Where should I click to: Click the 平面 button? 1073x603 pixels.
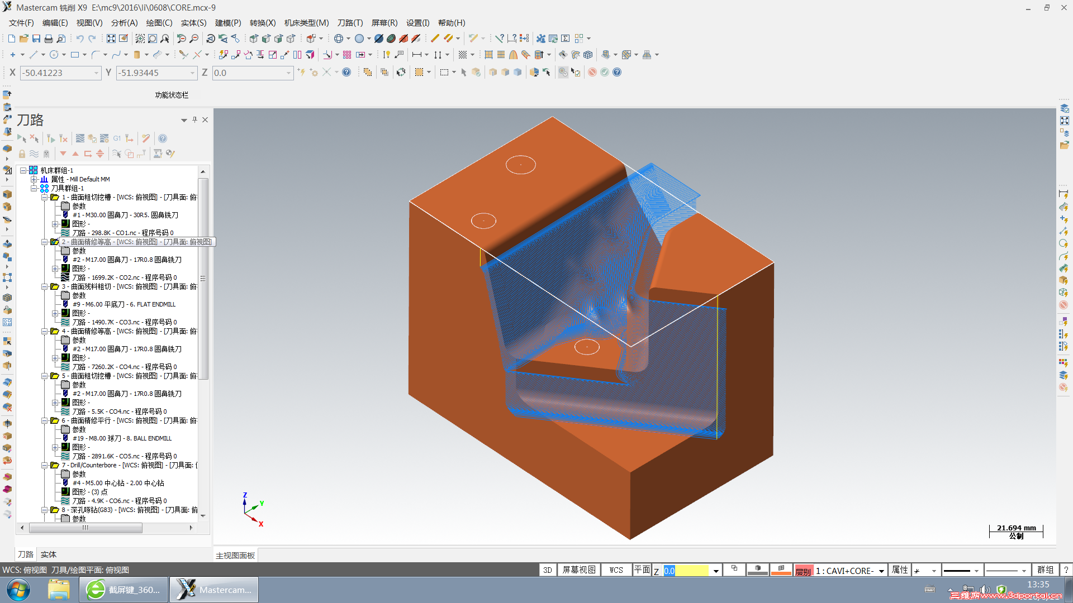pyautogui.click(x=642, y=570)
